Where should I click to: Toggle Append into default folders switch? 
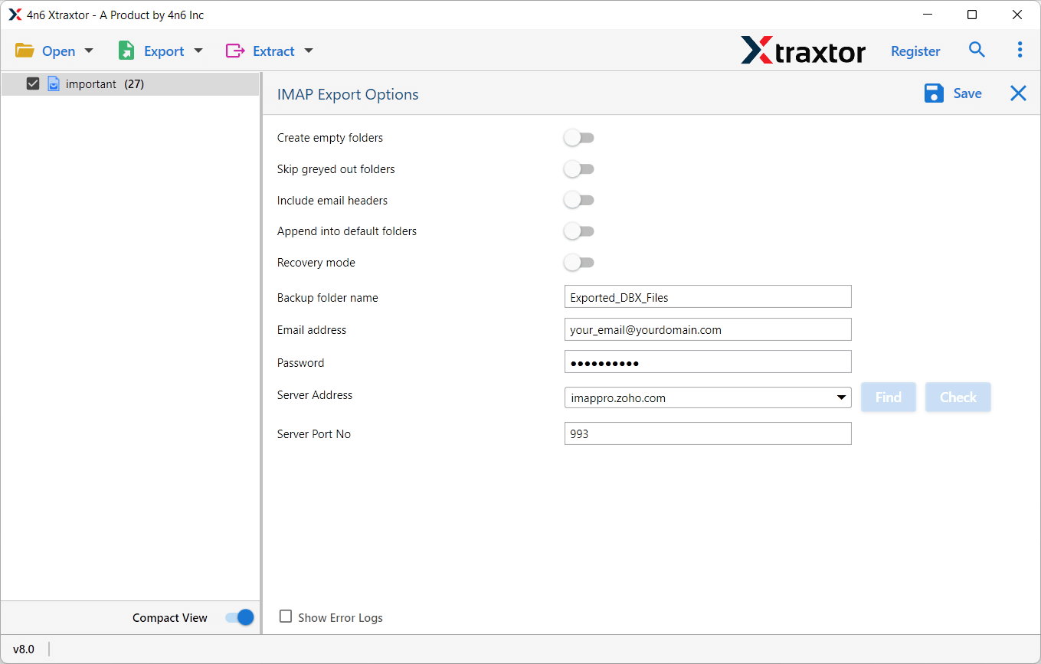click(579, 231)
